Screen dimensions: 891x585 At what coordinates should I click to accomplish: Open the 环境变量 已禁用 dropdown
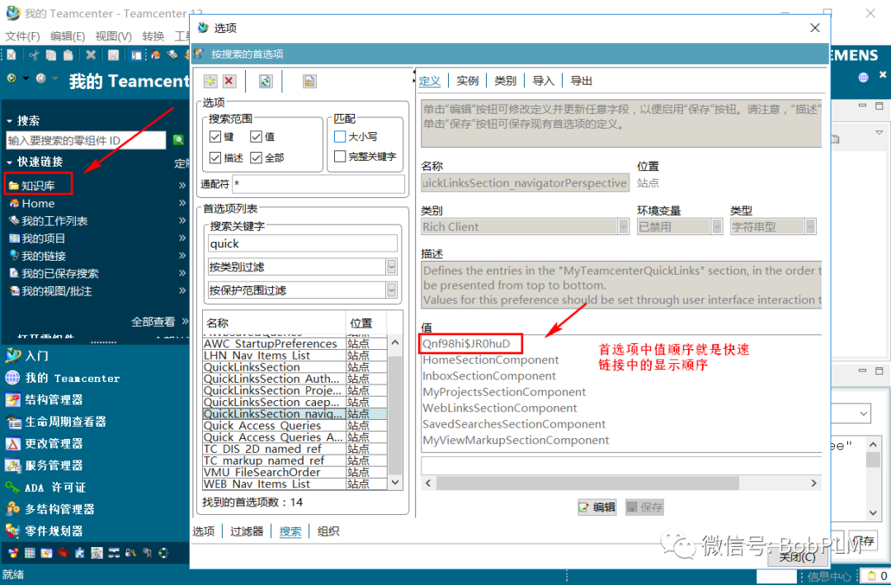[717, 226]
